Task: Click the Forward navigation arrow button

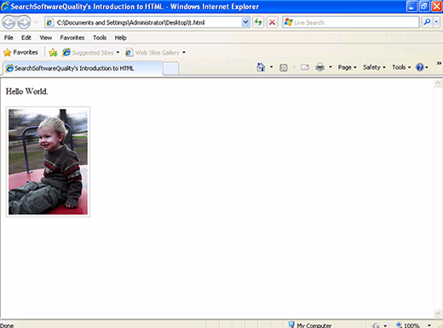Action: pos(24,22)
